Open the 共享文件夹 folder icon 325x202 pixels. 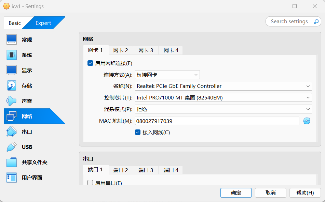(11, 162)
